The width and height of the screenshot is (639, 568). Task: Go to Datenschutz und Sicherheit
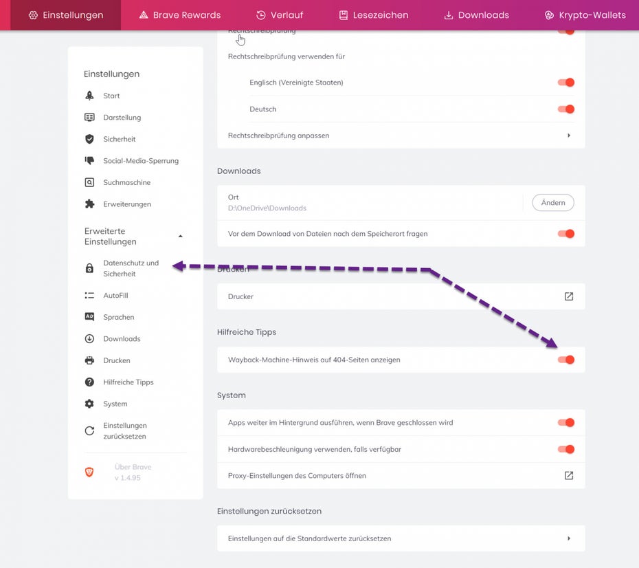(x=131, y=268)
